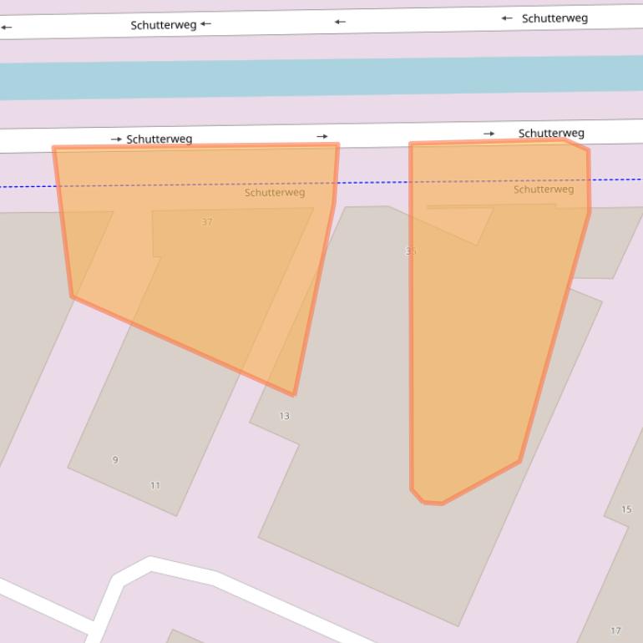643x643 pixels.
Task: Click house number 11 label
Action: point(155,485)
